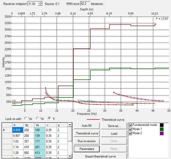The height and width of the screenshot is (159, 171).
Task: Export the theoretical curve
Action: tap(100, 156)
